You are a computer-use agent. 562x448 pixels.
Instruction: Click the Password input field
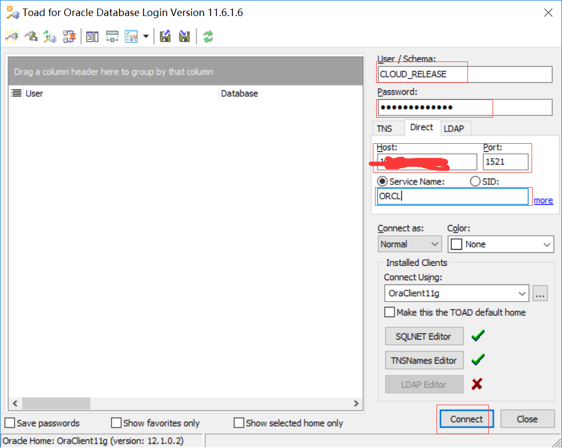click(x=465, y=107)
